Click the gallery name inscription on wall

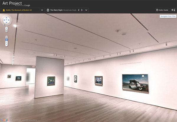click(131, 63)
